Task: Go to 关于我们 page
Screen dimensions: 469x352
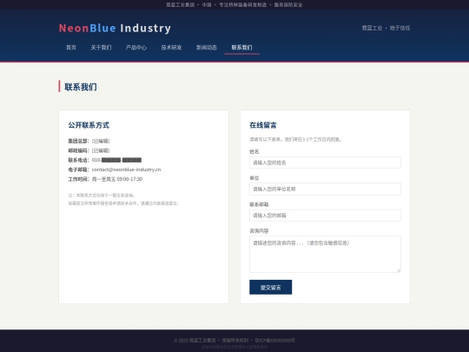Action: tap(101, 48)
